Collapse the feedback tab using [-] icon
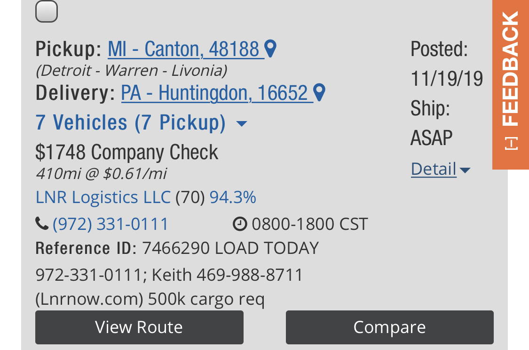Screen dimensions: 529x350 coord(511,144)
